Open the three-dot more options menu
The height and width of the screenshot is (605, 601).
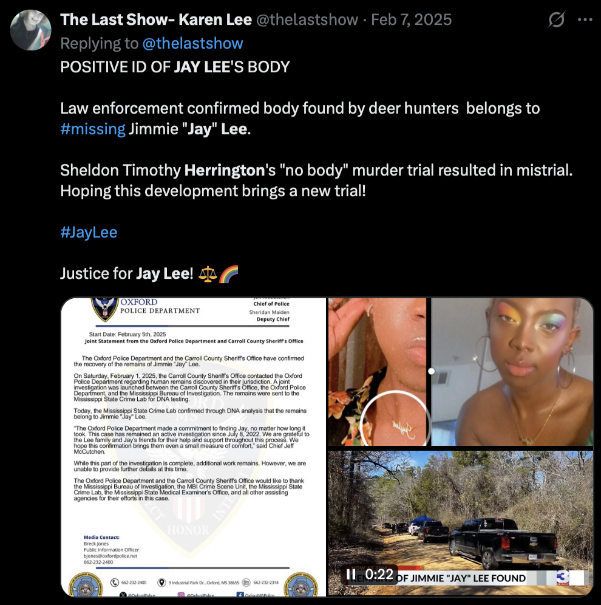(585, 19)
